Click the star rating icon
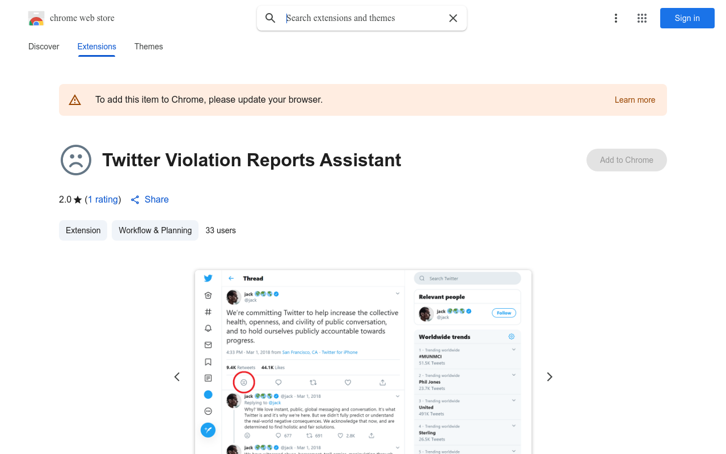 [x=78, y=200]
